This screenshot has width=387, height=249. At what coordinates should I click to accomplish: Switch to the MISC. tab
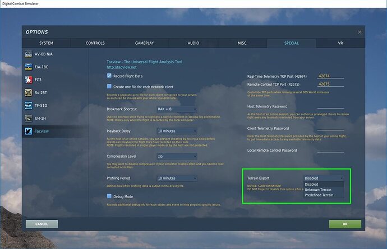(x=242, y=43)
